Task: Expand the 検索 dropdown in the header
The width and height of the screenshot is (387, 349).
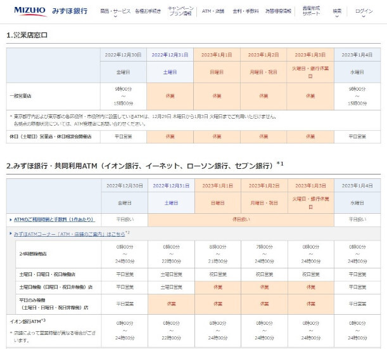Action: coord(338,11)
